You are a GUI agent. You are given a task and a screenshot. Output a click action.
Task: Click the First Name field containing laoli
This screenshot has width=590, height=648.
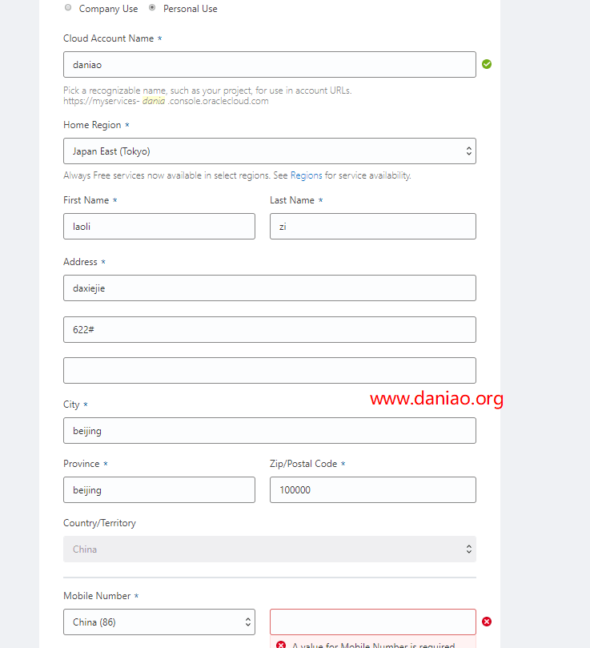point(159,226)
